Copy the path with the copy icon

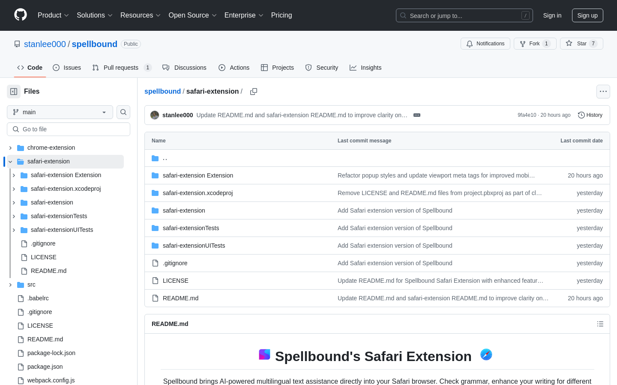(254, 92)
